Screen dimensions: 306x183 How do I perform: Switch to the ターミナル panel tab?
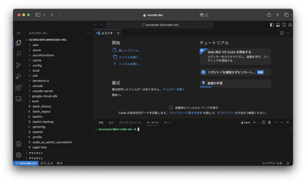(x=152, y=123)
